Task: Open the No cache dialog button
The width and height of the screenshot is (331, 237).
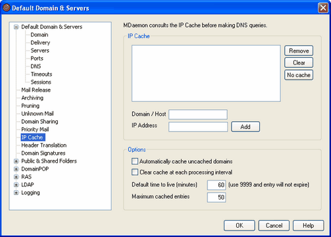Action: click(x=299, y=75)
